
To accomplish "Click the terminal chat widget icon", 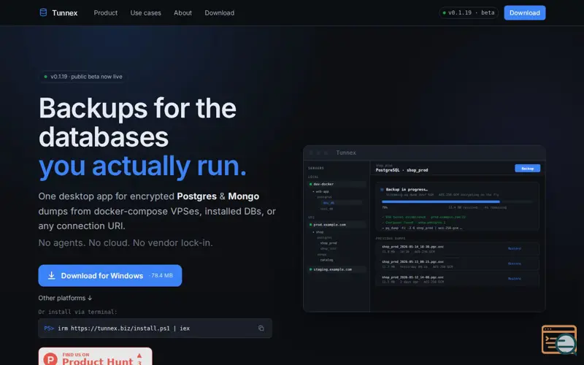I will coord(558,339).
